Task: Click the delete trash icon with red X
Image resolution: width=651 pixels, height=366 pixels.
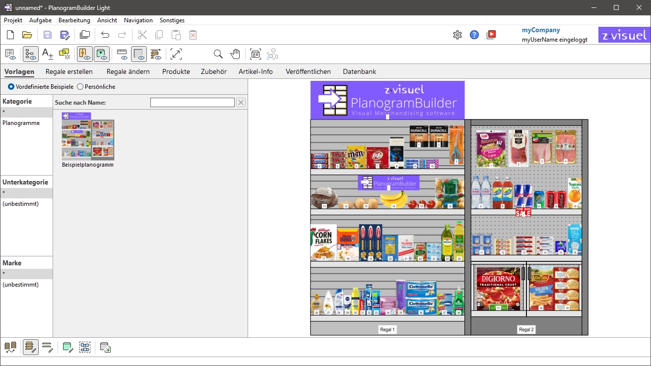Action: coord(193,35)
